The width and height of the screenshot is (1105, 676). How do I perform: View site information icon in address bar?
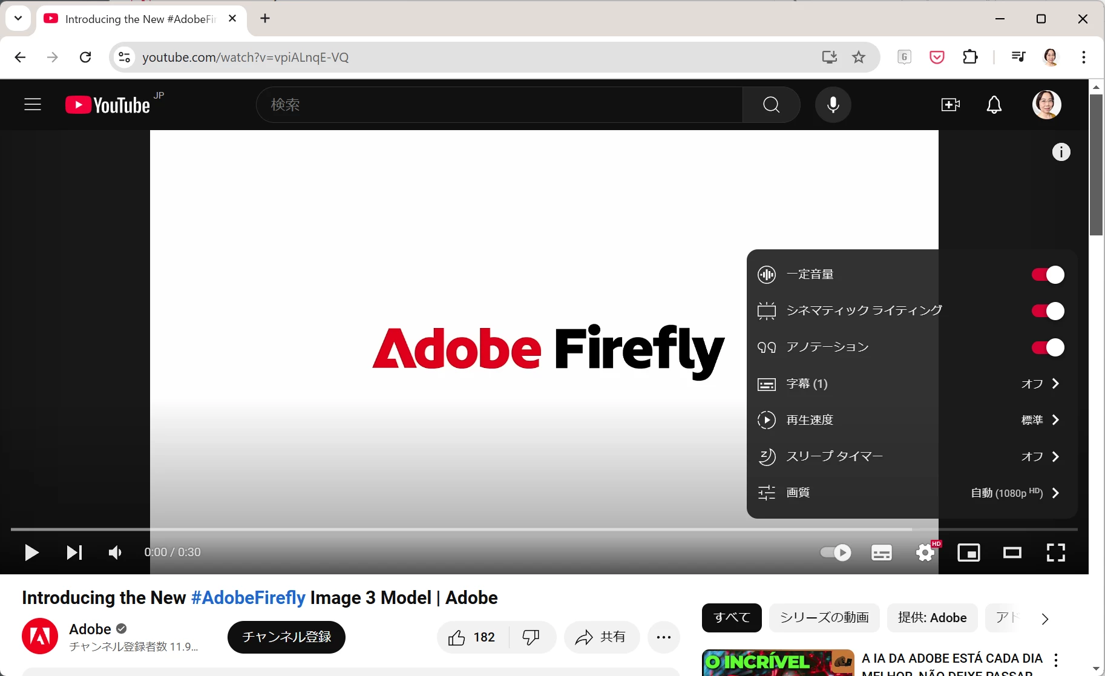point(124,57)
